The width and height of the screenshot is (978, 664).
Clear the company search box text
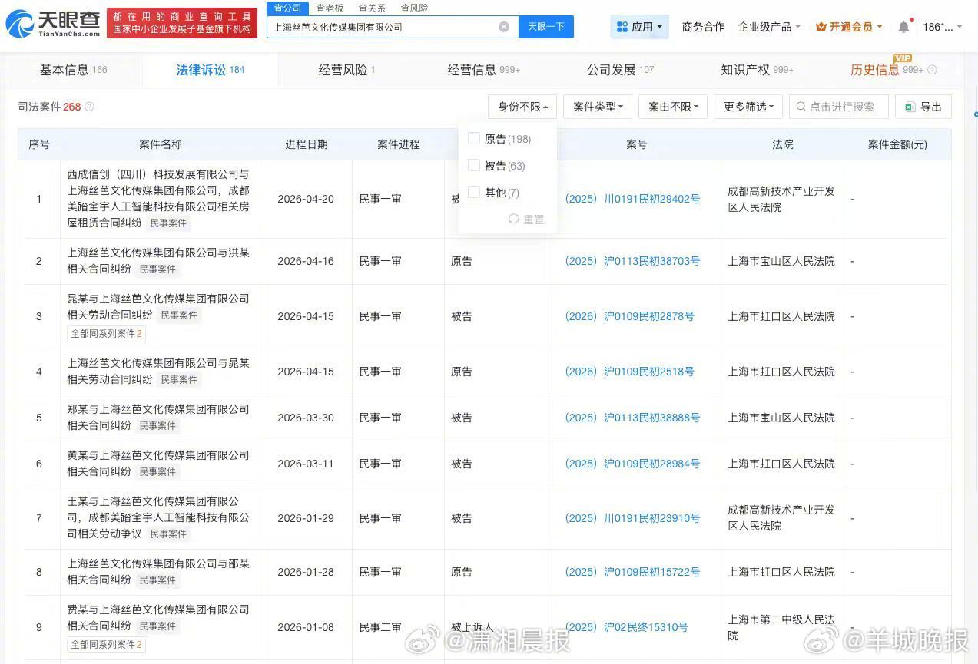(504, 27)
